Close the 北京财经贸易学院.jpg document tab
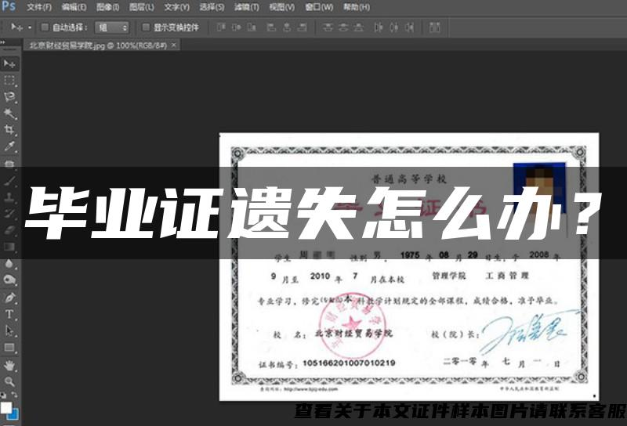The width and height of the screenshot is (627, 426). (x=174, y=45)
